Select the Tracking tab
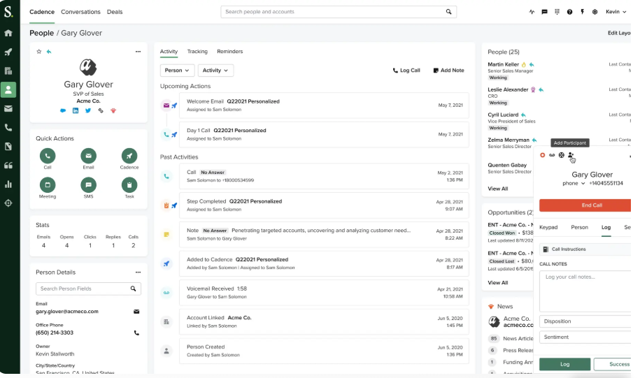The width and height of the screenshot is (640, 378). click(197, 52)
